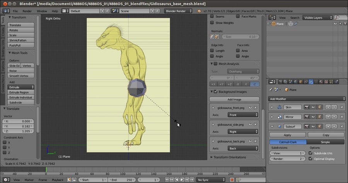This screenshot has width=348, height=183.
Task: Click the Extrude Region button
Action: click(x=21, y=92)
